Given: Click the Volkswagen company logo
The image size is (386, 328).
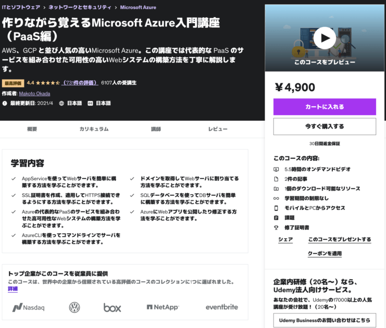Looking at the screenshot, I should point(74,307).
